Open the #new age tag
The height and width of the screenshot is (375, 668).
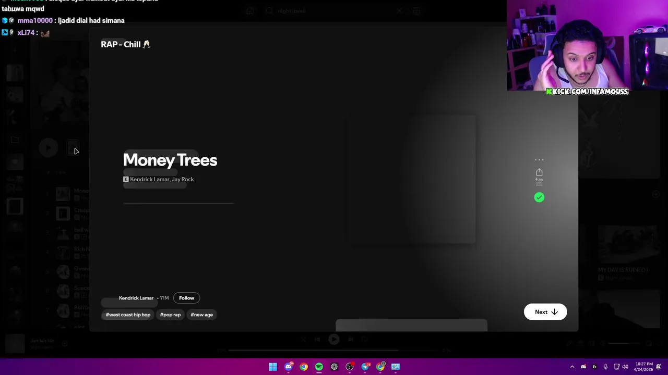(x=201, y=315)
